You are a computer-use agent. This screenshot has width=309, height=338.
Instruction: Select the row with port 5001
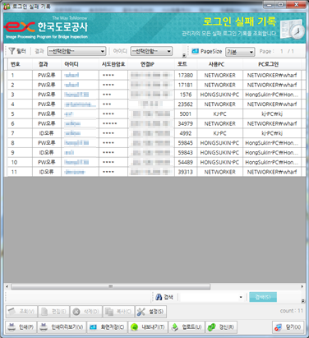pyautogui.click(x=154, y=113)
